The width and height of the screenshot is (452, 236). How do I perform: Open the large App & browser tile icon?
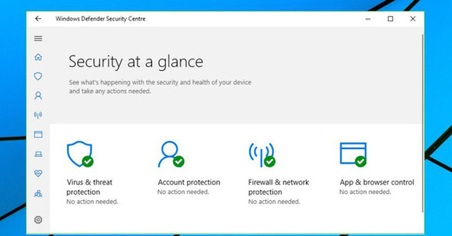353,154
